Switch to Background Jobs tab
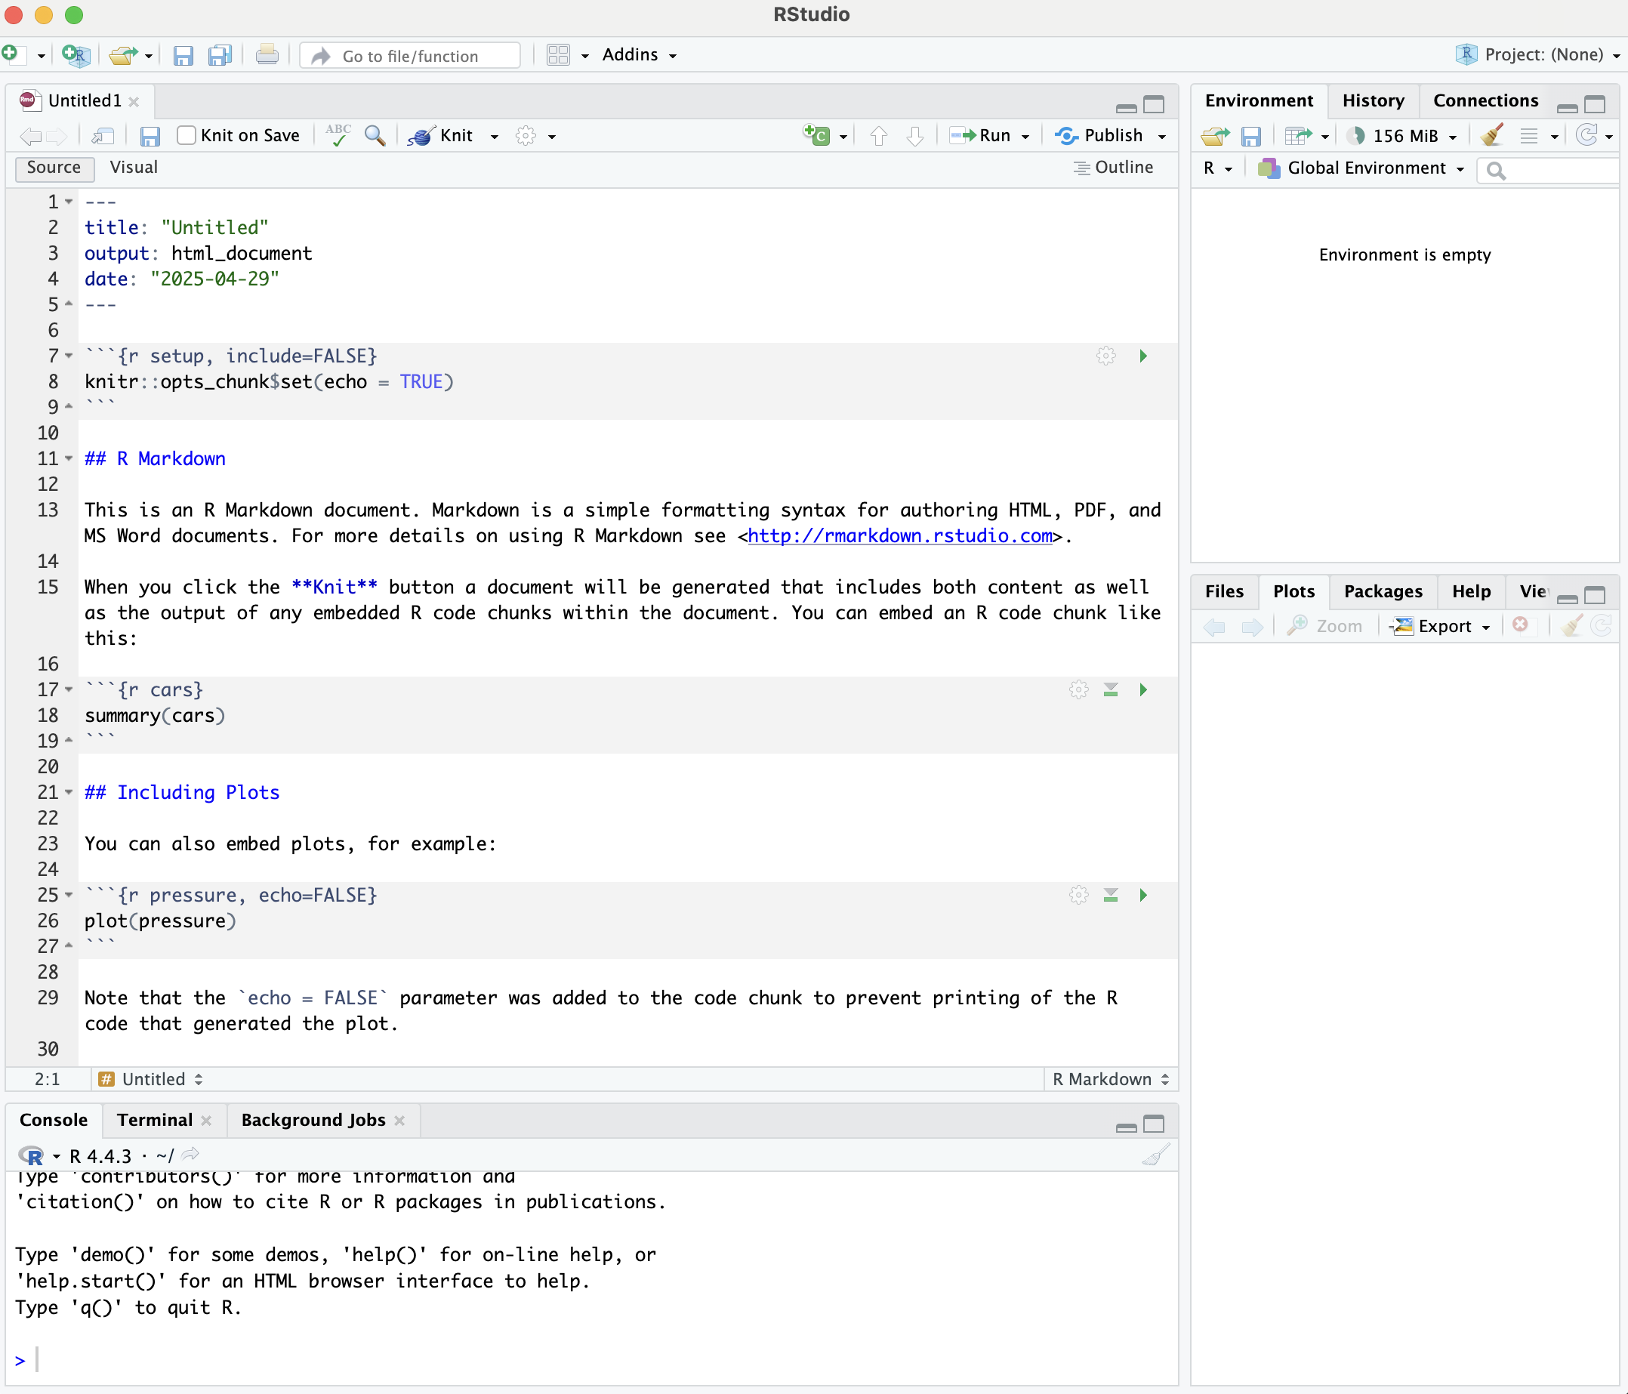 (313, 1120)
